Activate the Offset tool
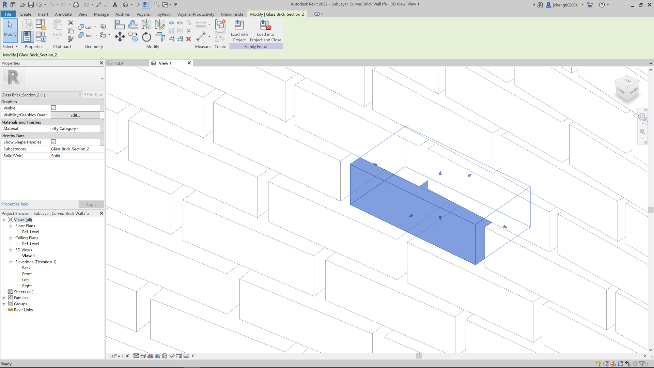 pos(133,25)
